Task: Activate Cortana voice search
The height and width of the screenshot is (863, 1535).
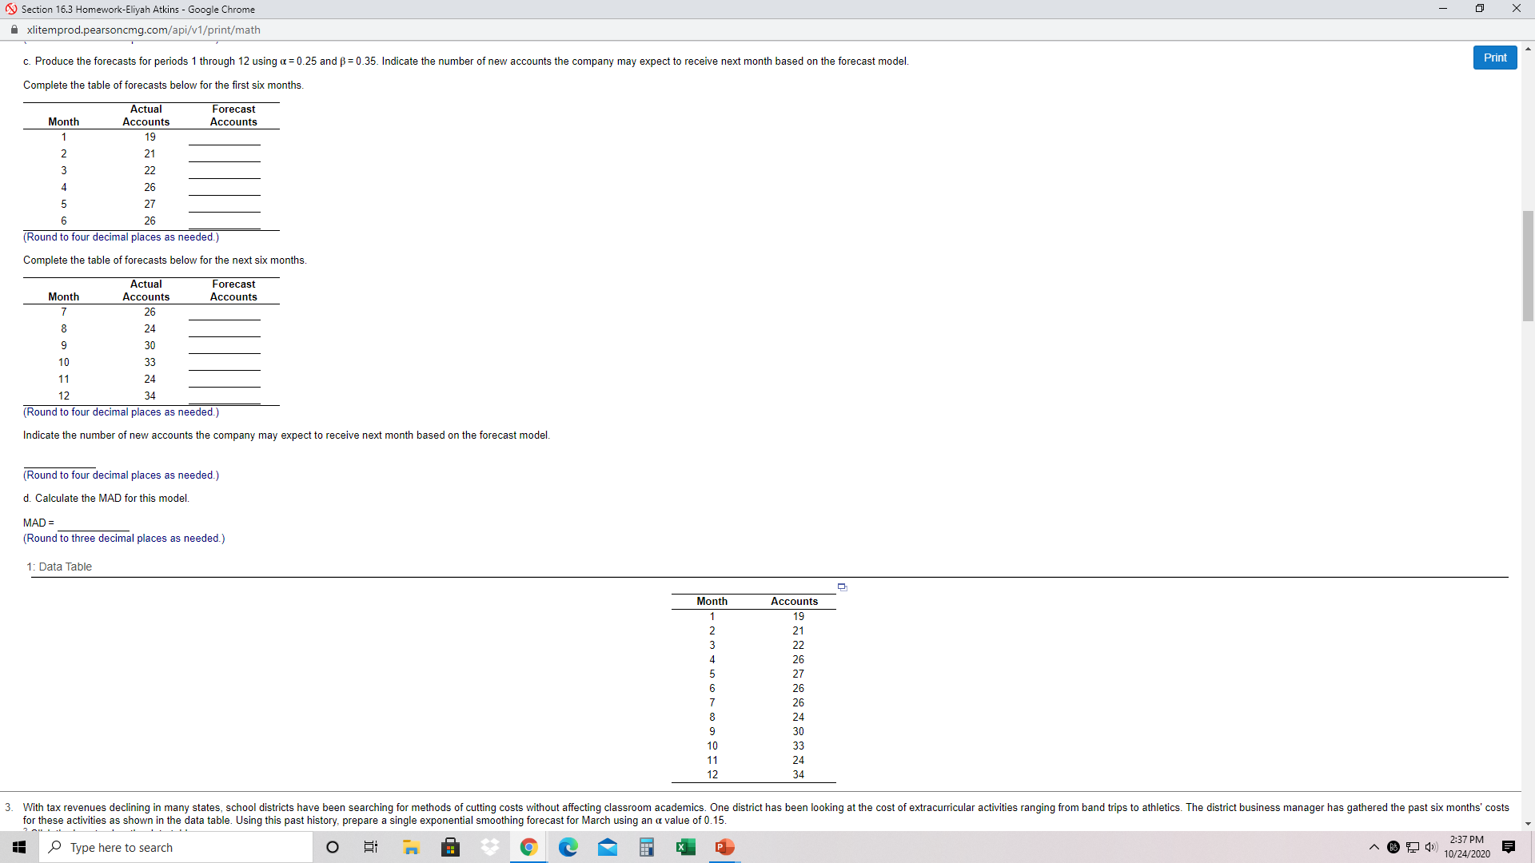Action: click(x=333, y=847)
